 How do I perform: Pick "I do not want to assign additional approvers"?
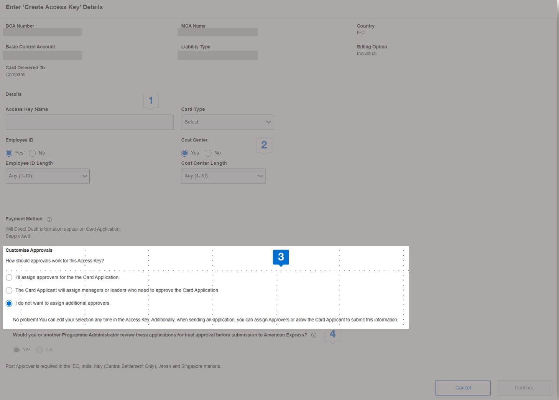(x=9, y=303)
